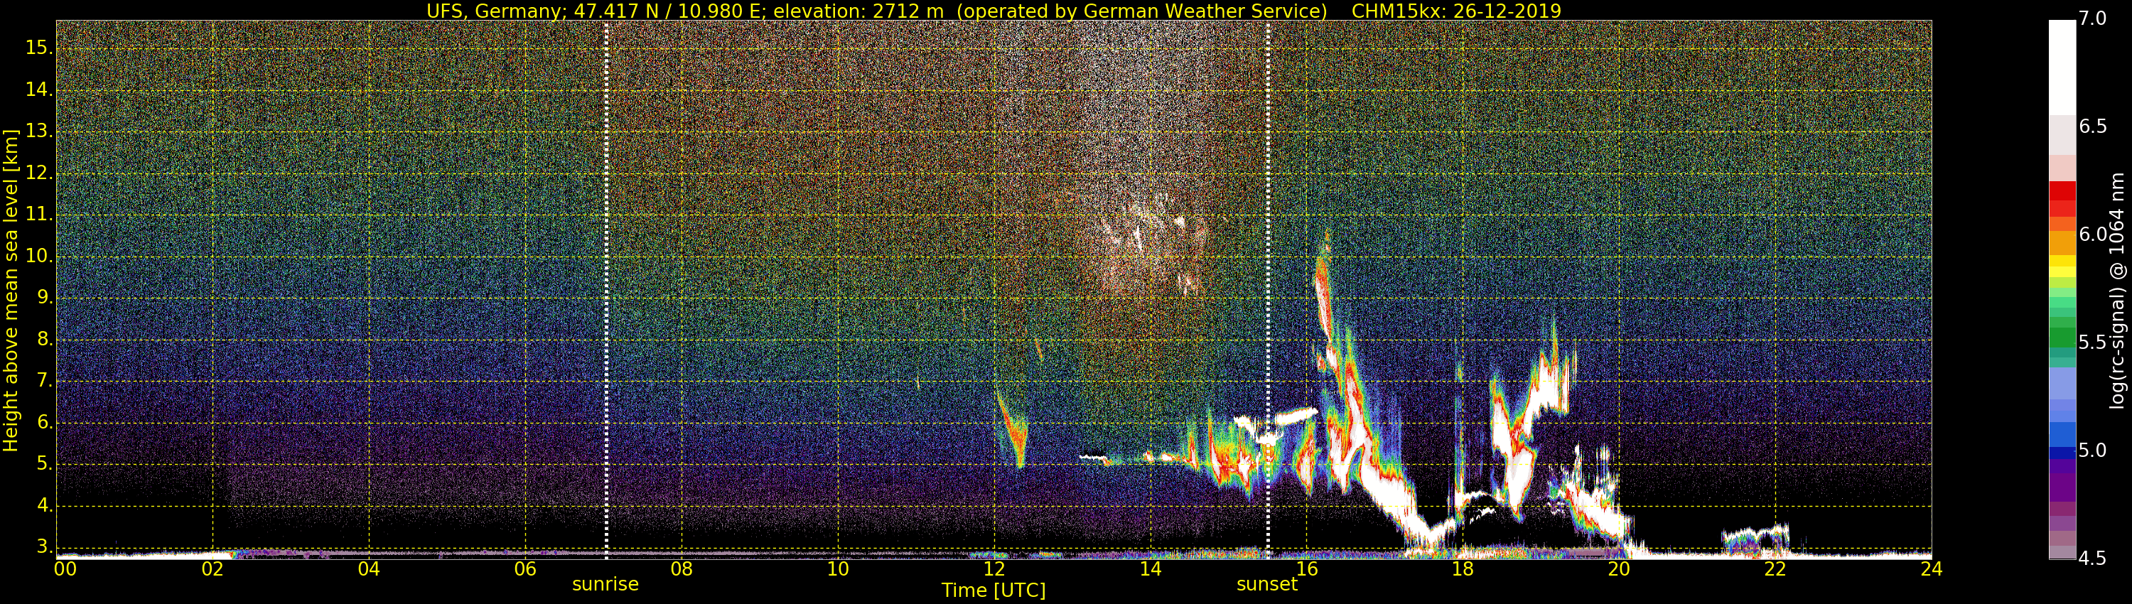Screen dimensions: 2132x604
Task: Click the white dotted sunrise marker line
Action: point(605,290)
